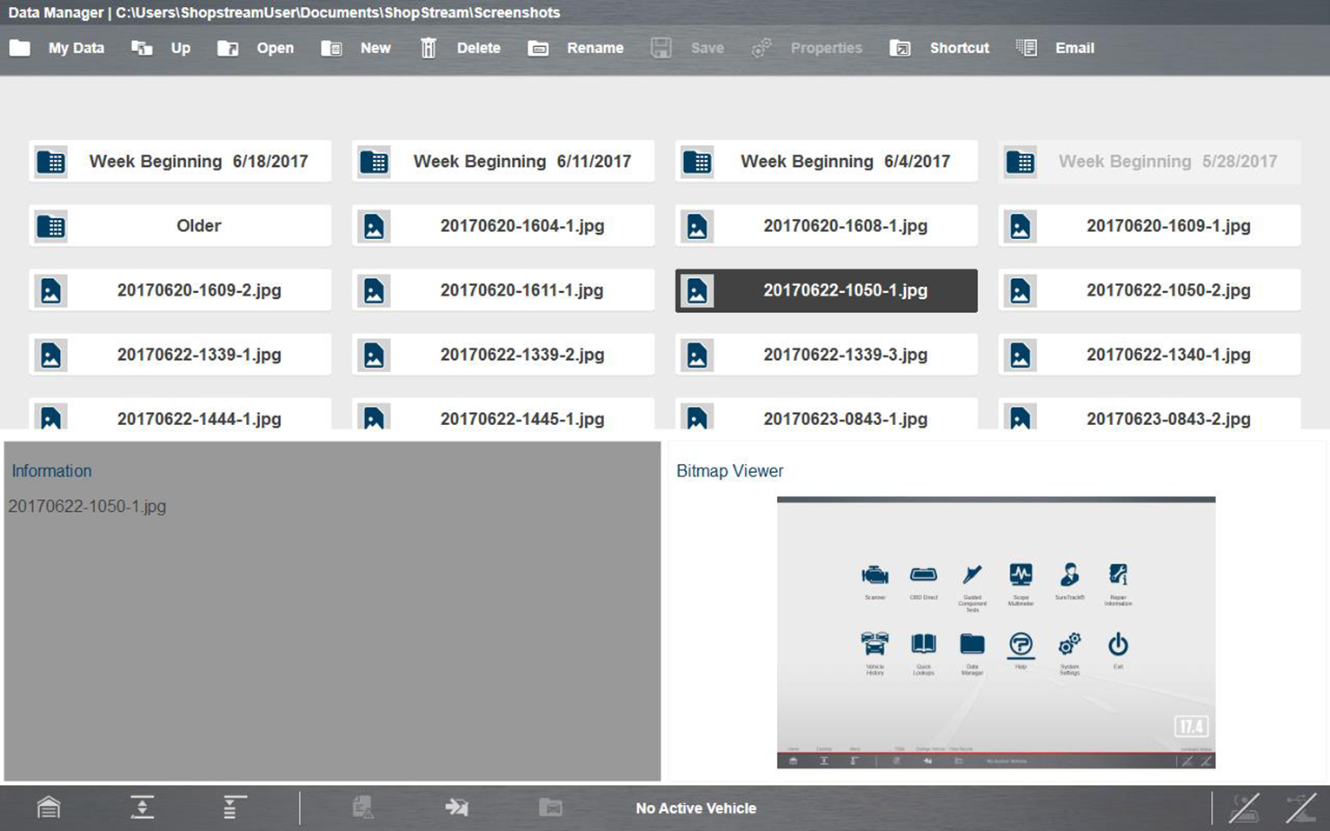Click the Home garage icon in bottom bar
This screenshot has height=831, width=1330.
pos(49,808)
